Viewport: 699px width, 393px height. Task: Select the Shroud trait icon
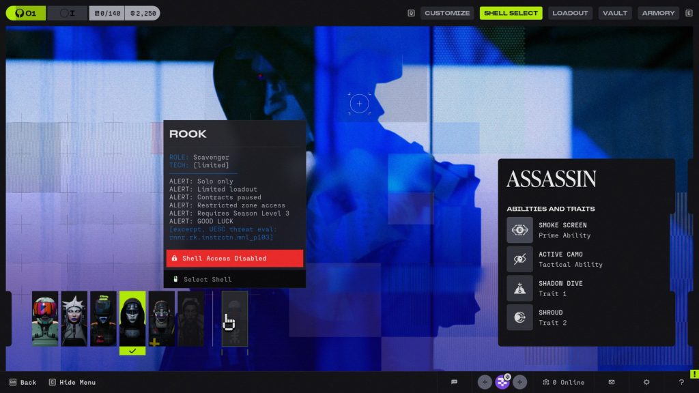coord(519,318)
